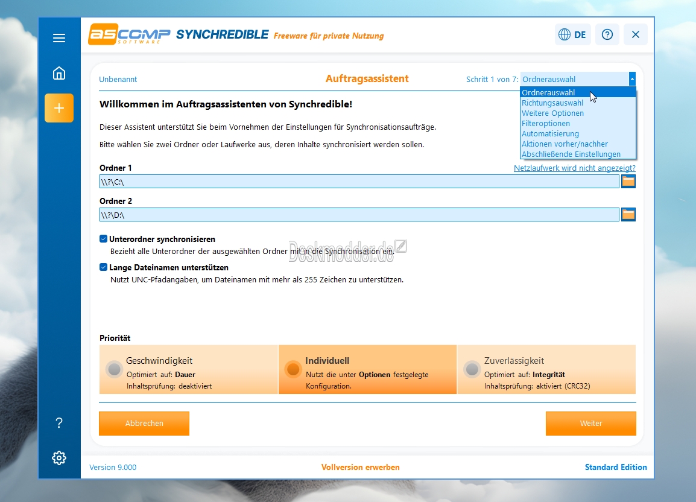Select the Individuell priority option
Viewport: 696px width, 502px height.
pos(367,370)
